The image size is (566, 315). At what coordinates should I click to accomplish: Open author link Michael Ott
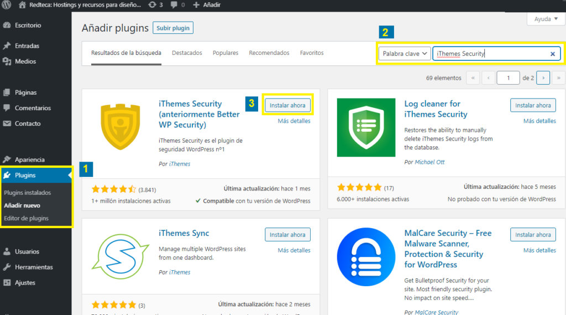tap(429, 162)
